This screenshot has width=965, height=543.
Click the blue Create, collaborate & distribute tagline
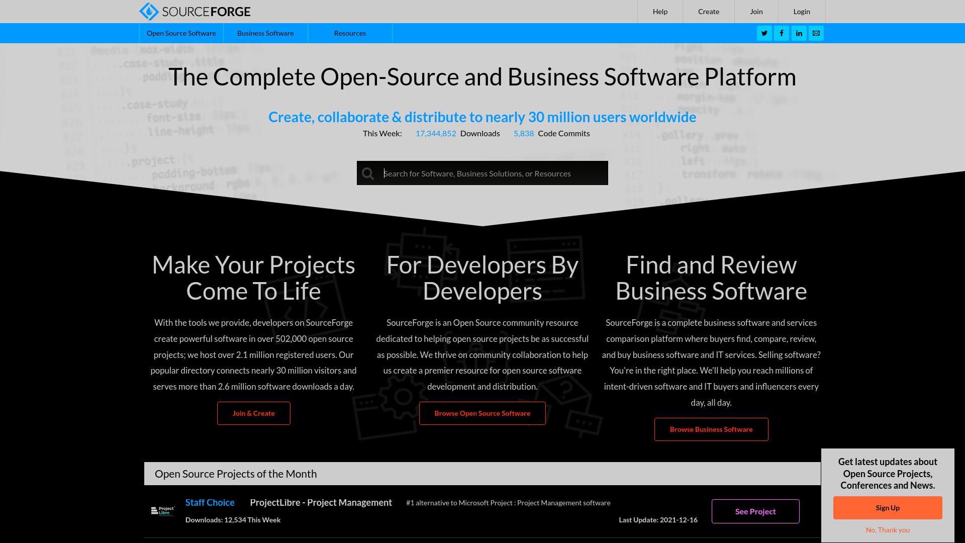click(482, 117)
